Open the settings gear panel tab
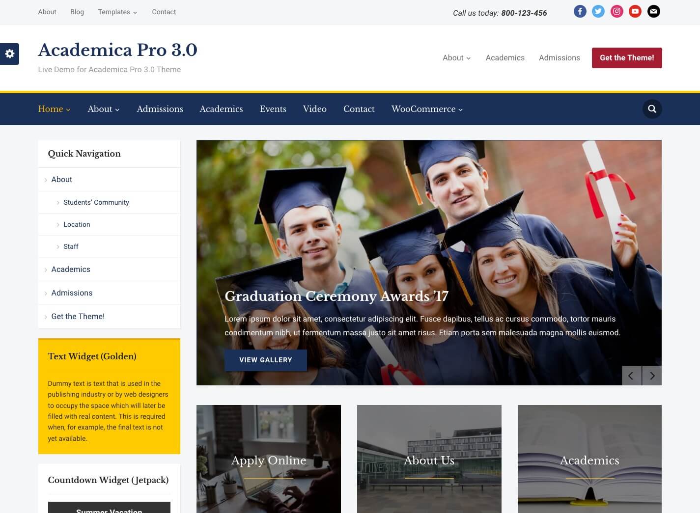700x513 pixels. coord(9,54)
